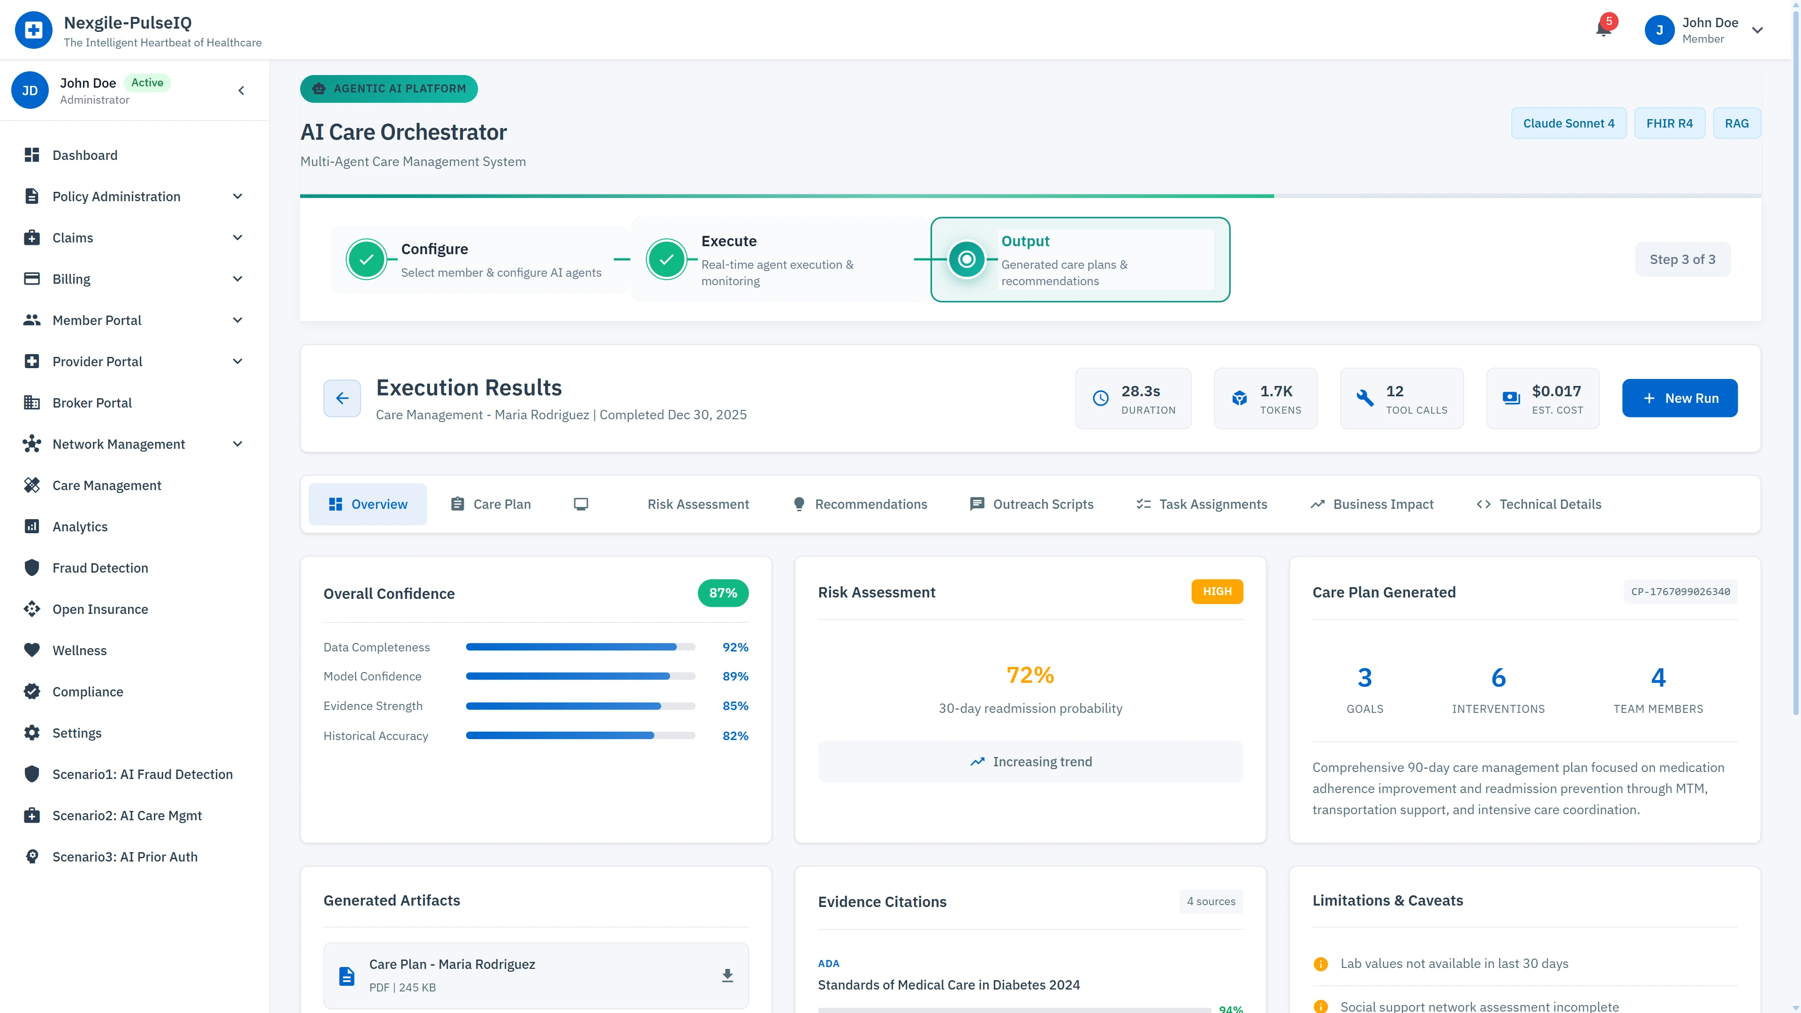The image size is (1801, 1013).
Task: Click the back arrow beside Execution Results
Action: coord(342,398)
